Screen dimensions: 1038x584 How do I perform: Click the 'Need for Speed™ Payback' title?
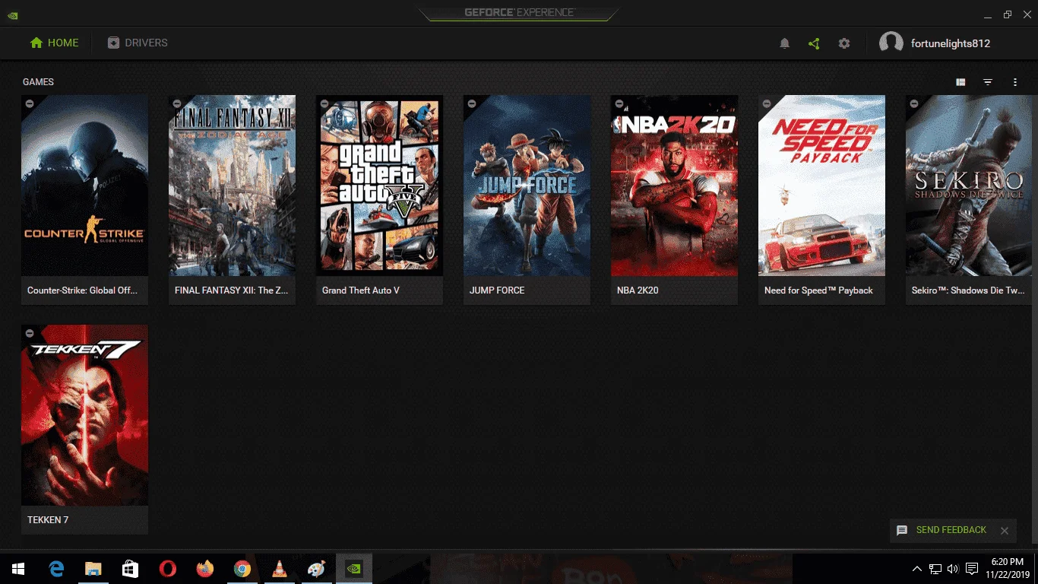[818, 290]
